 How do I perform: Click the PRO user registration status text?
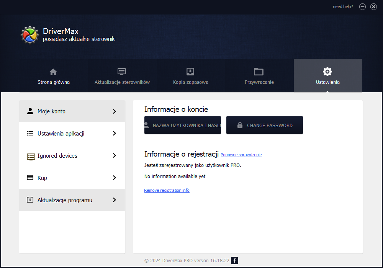[x=193, y=165]
